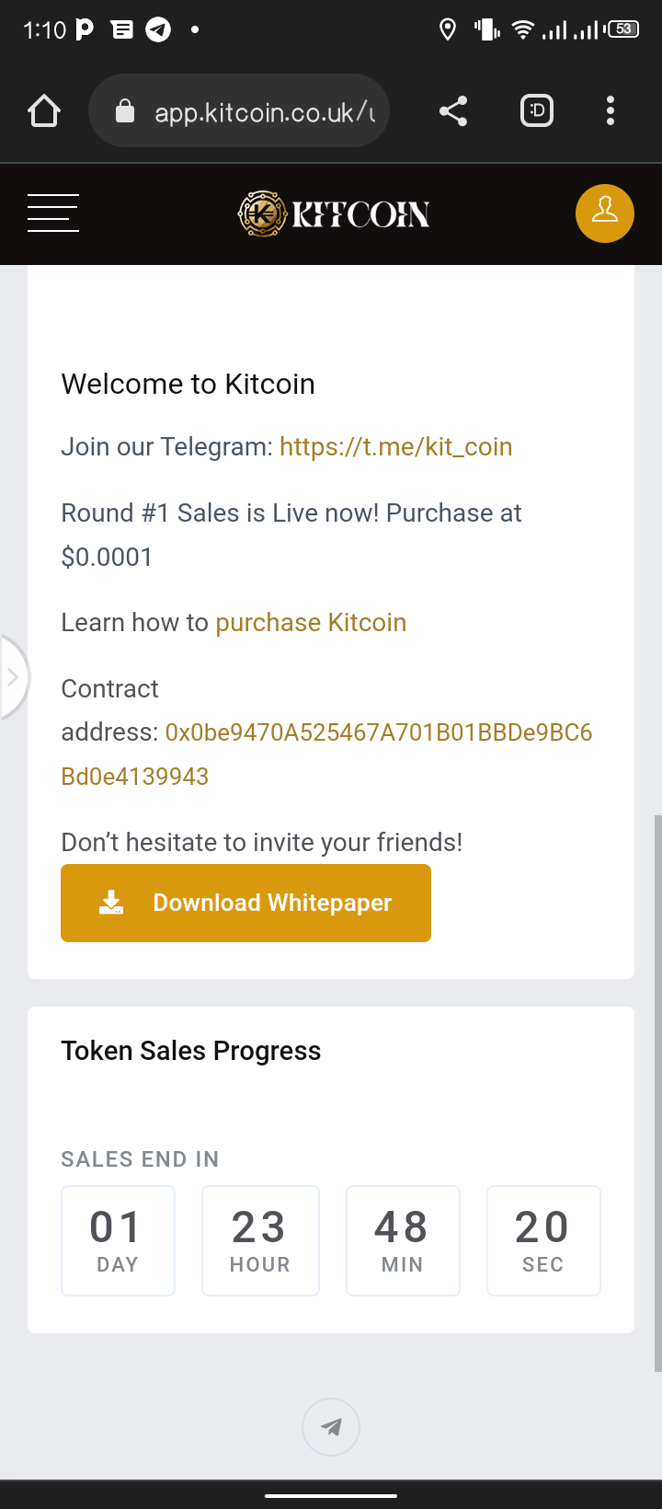The width and height of the screenshot is (662, 1509).
Task: Click the Download Whitepaper button
Action: 245,903
